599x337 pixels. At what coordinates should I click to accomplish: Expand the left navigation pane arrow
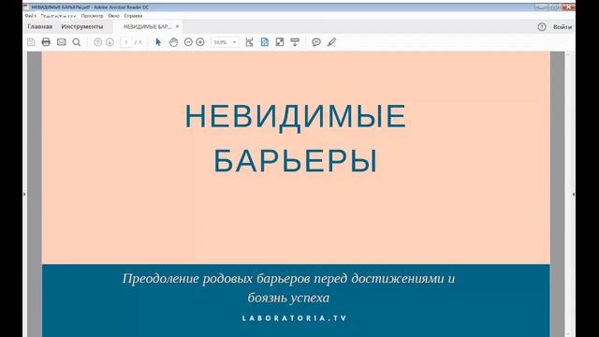click(x=24, y=194)
